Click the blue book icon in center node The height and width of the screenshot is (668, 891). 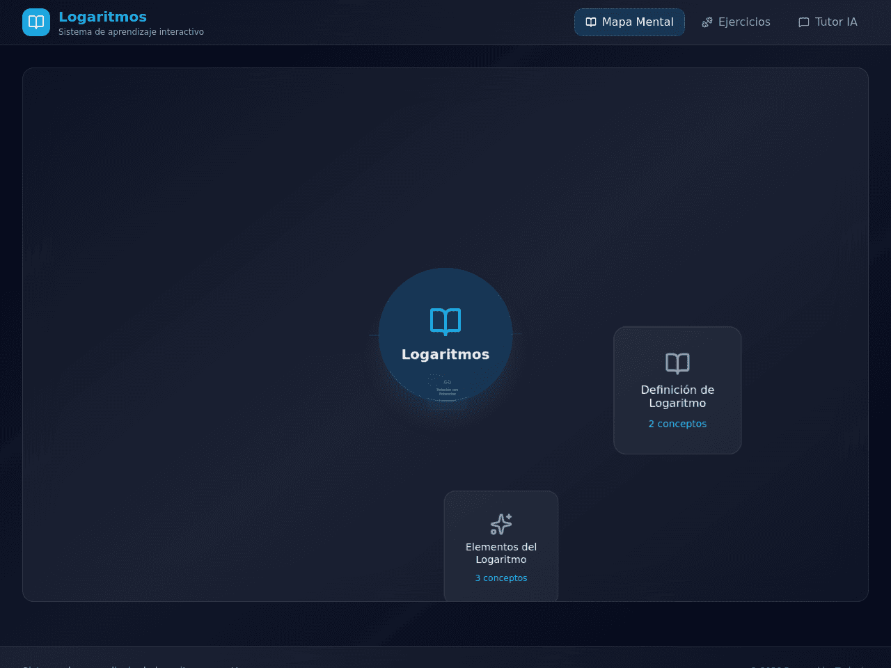coord(445,321)
